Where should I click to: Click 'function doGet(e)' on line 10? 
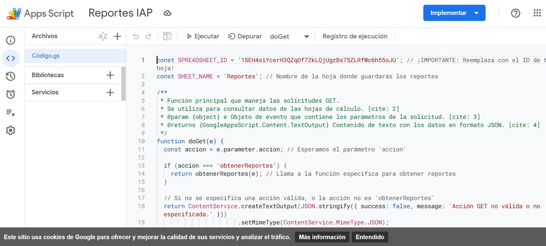click(x=188, y=141)
